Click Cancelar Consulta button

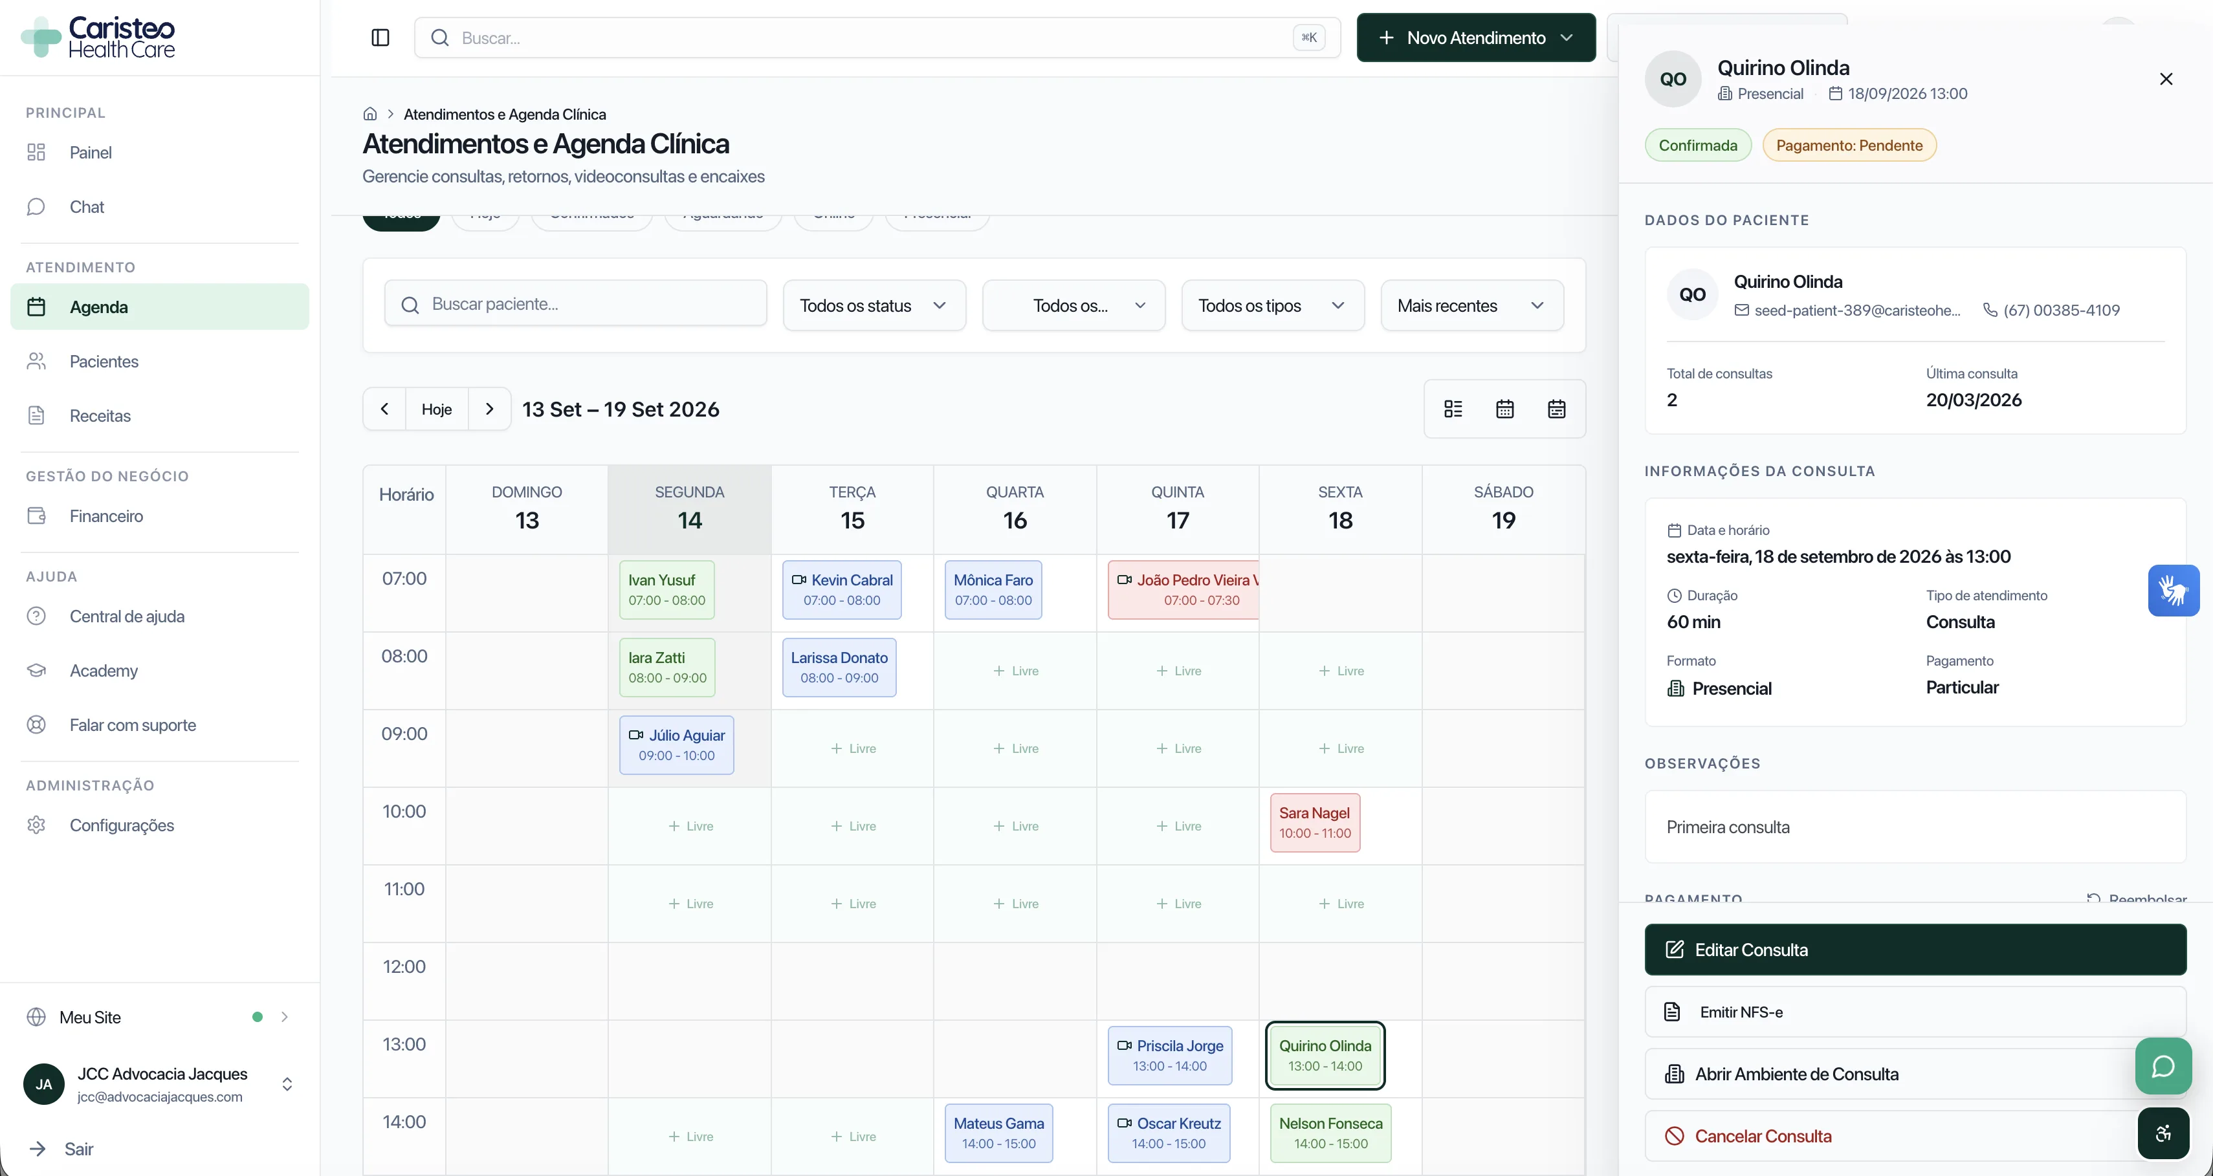point(1915,1136)
